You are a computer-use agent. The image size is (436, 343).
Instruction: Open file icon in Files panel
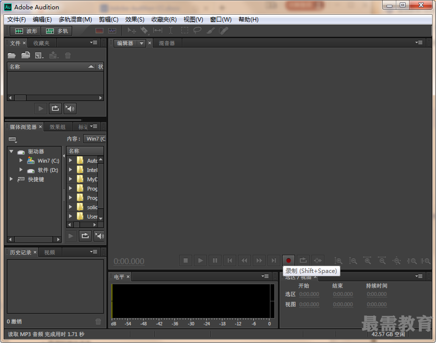click(12, 55)
